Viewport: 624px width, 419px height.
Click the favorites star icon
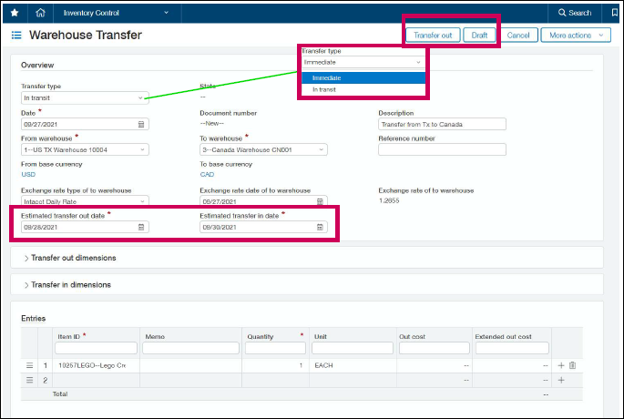pyautogui.click(x=14, y=13)
